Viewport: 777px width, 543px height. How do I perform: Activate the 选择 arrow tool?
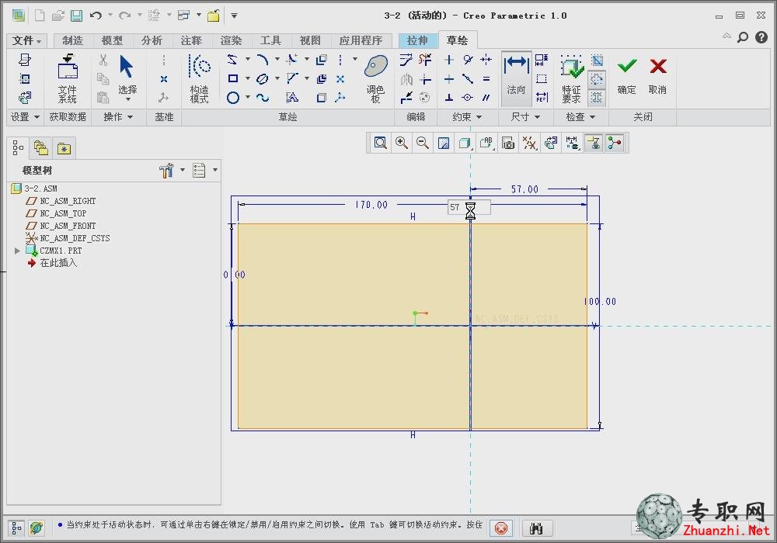click(127, 77)
